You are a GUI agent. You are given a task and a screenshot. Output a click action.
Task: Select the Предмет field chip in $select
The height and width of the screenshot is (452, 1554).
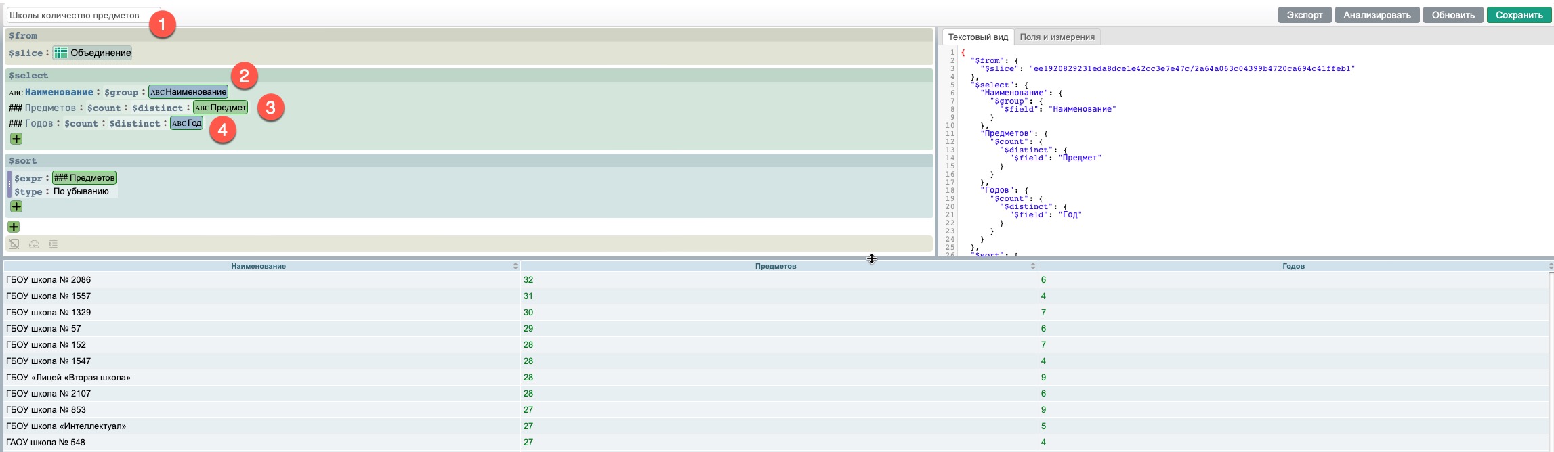click(x=221, y=108)
